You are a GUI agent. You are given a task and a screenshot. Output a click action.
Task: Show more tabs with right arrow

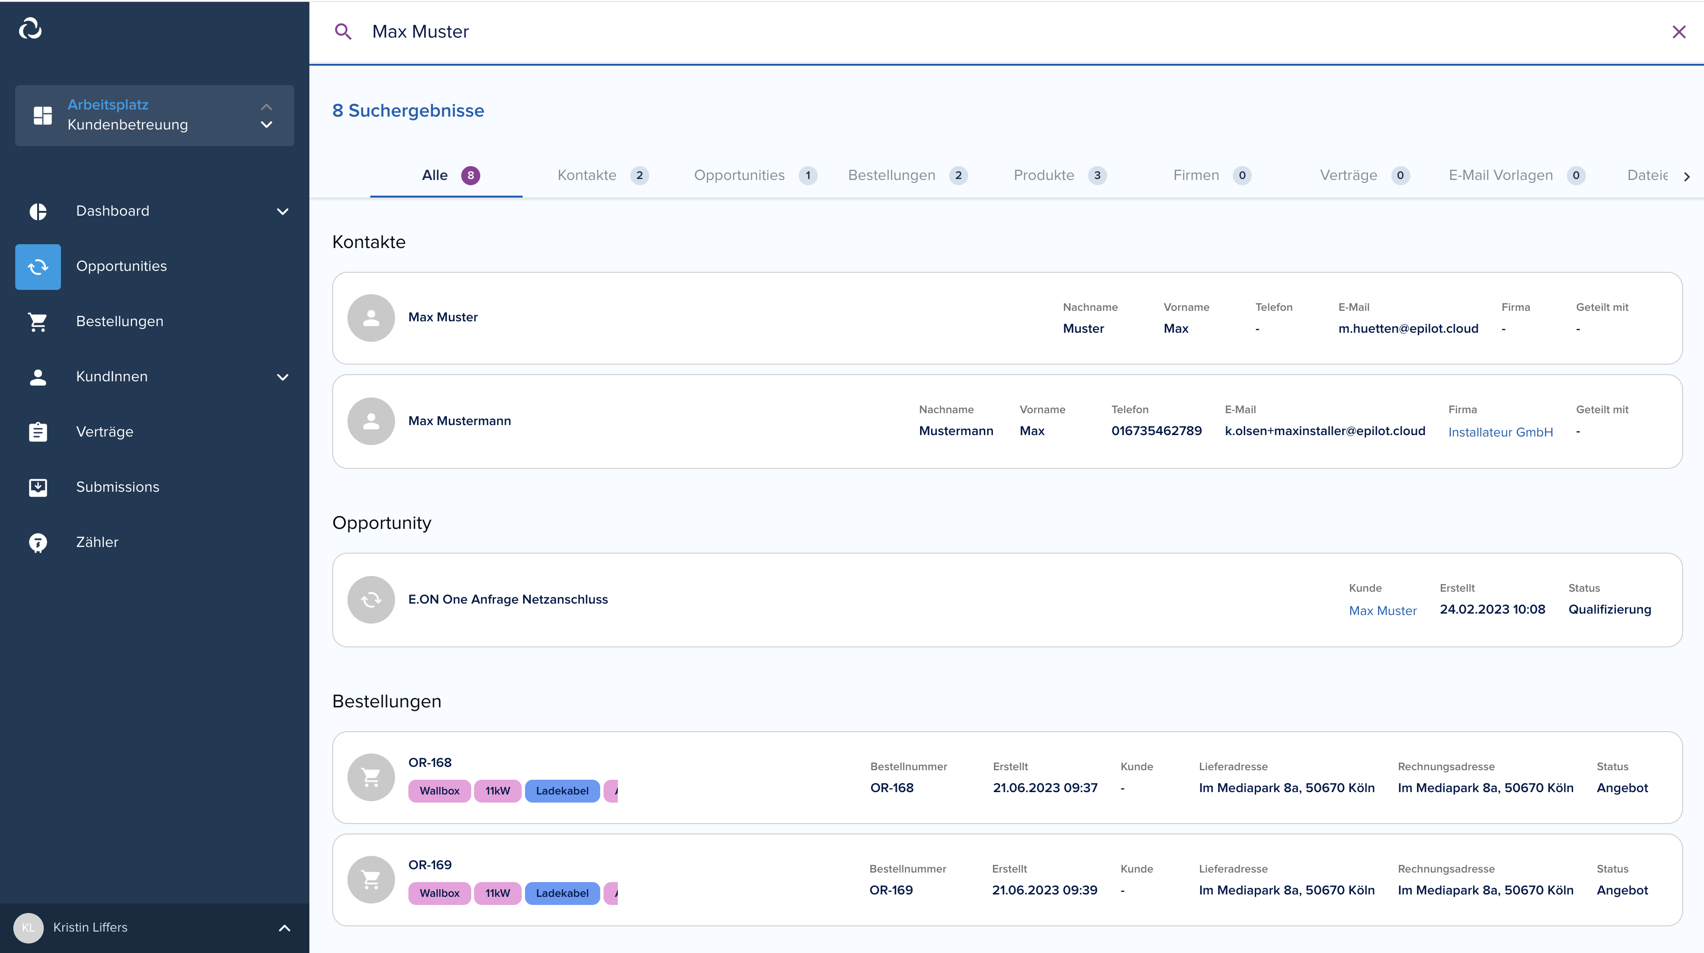(x=1687, y=176)
